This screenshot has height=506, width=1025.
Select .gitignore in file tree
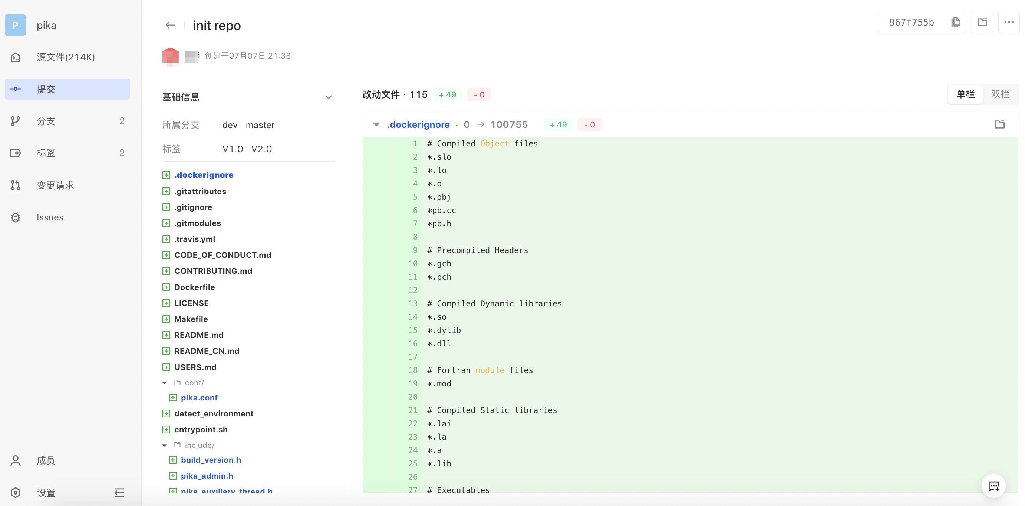coord(193,207)
